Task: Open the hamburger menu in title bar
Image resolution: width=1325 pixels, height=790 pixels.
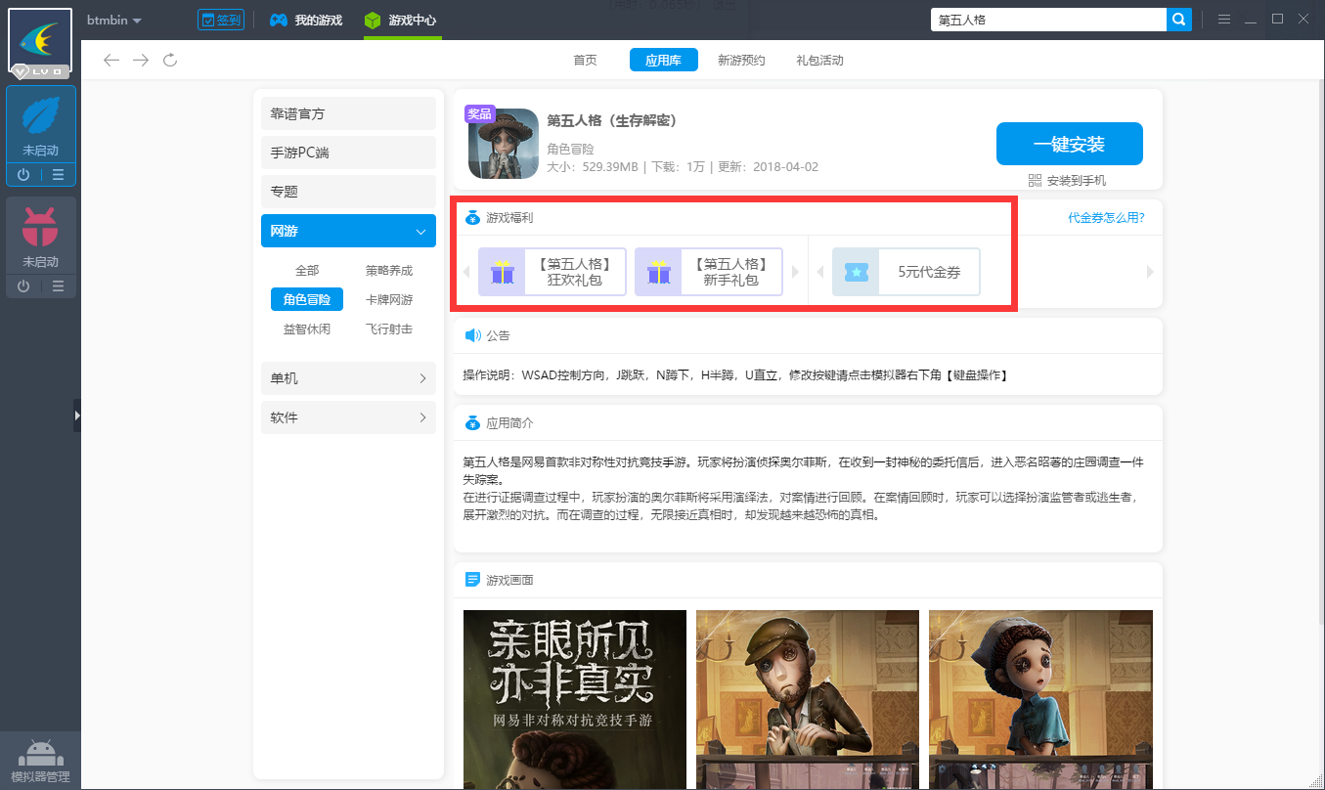Action: tap(1223, 20)
